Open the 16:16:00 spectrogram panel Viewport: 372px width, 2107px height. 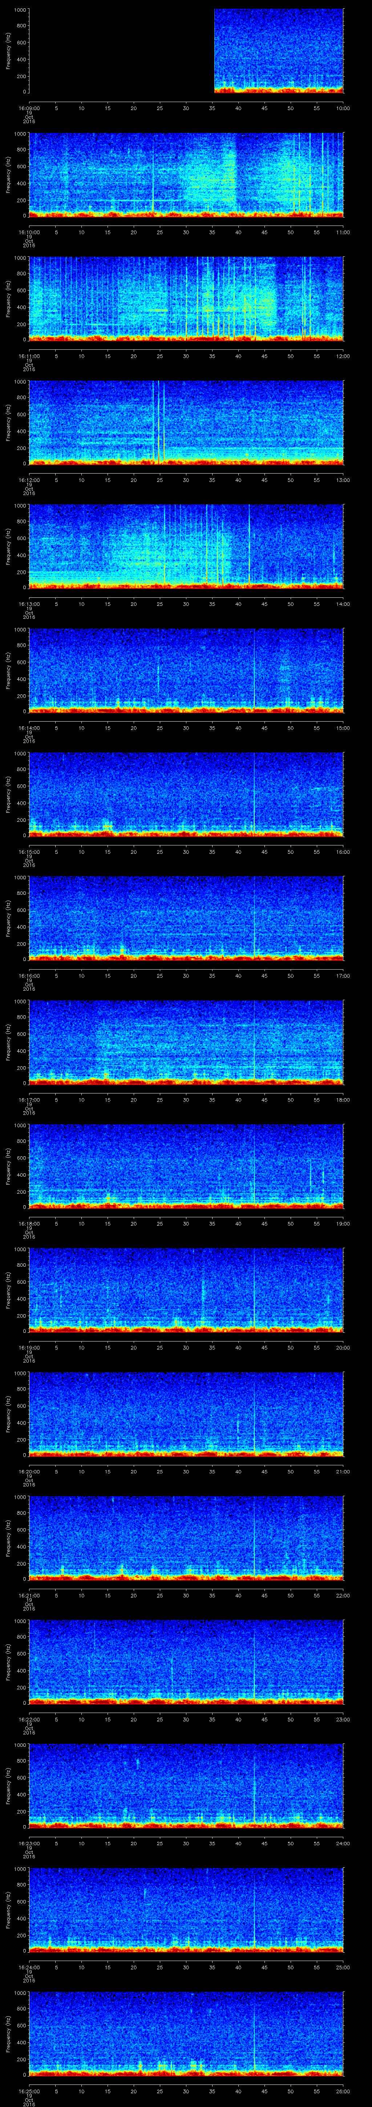[x=186, y=917]
